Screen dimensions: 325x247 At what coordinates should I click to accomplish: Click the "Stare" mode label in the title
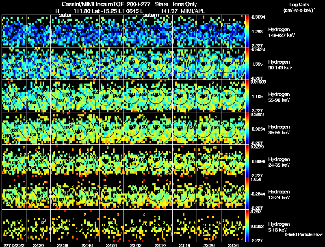point(161,4)
